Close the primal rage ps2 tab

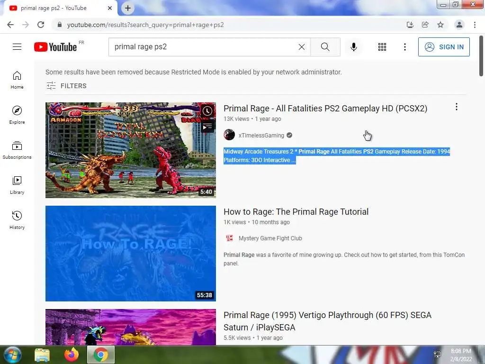[110, 8]
